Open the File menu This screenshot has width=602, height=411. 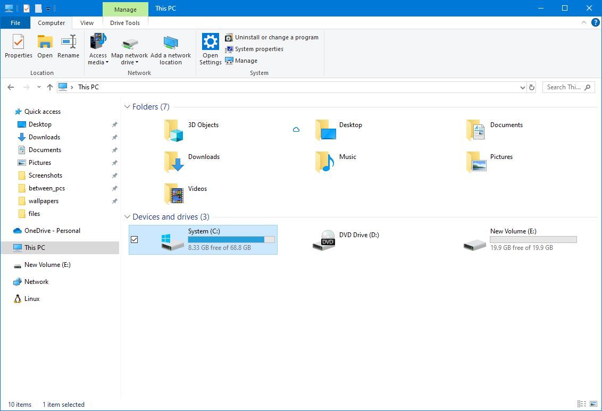(15, 23)
